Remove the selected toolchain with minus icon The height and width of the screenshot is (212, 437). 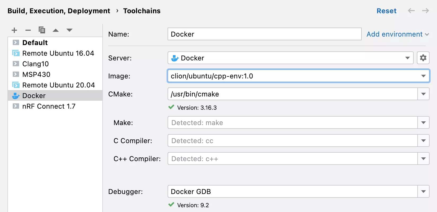click(x=28, y=30)
